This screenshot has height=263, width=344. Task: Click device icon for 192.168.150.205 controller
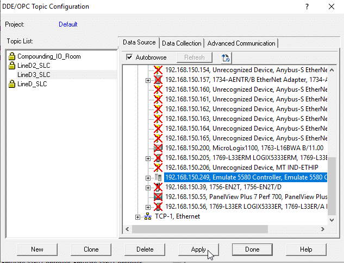[x=158, y=158]
